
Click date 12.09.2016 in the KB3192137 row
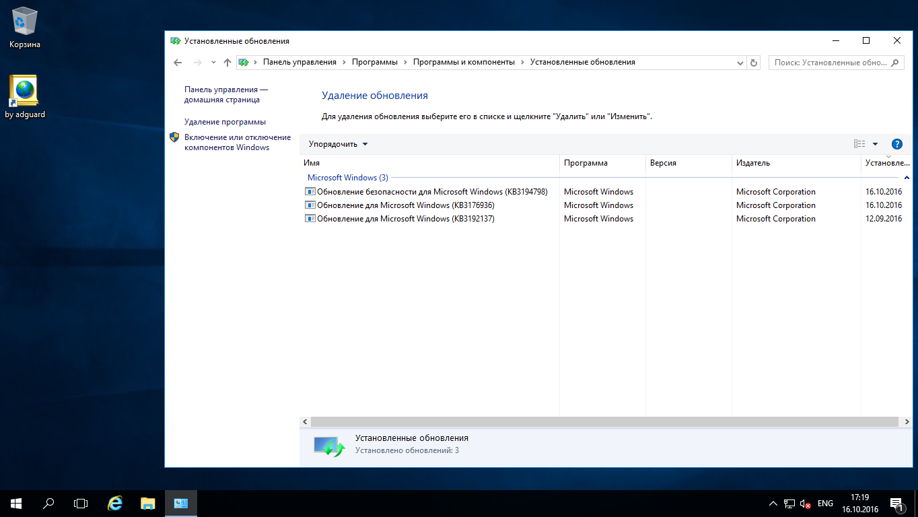(884, 219)
